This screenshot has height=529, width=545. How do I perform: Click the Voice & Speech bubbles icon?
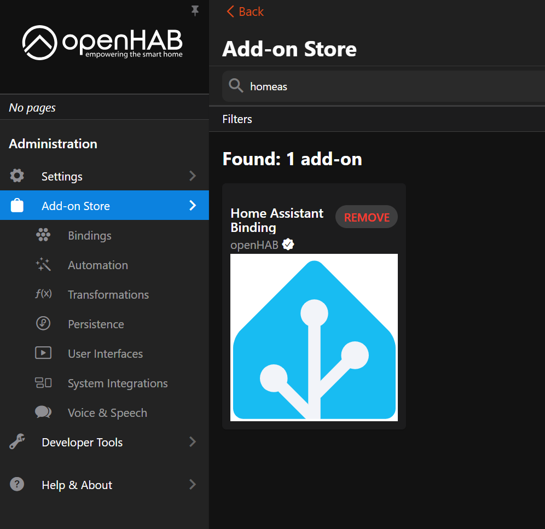click(x=43, y=412)
